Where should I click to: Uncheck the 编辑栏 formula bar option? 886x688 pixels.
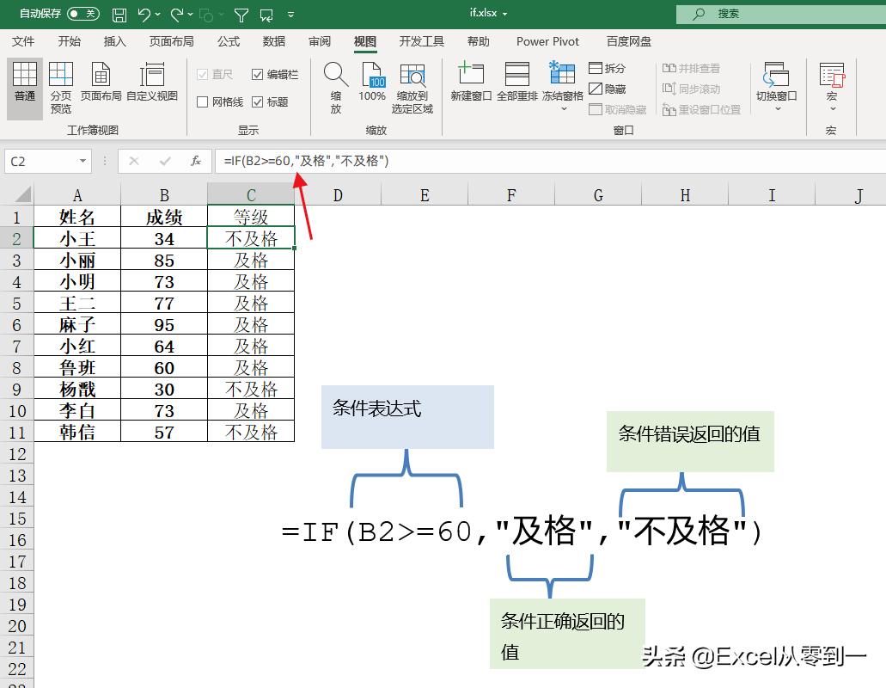click(x=259, y=73)
